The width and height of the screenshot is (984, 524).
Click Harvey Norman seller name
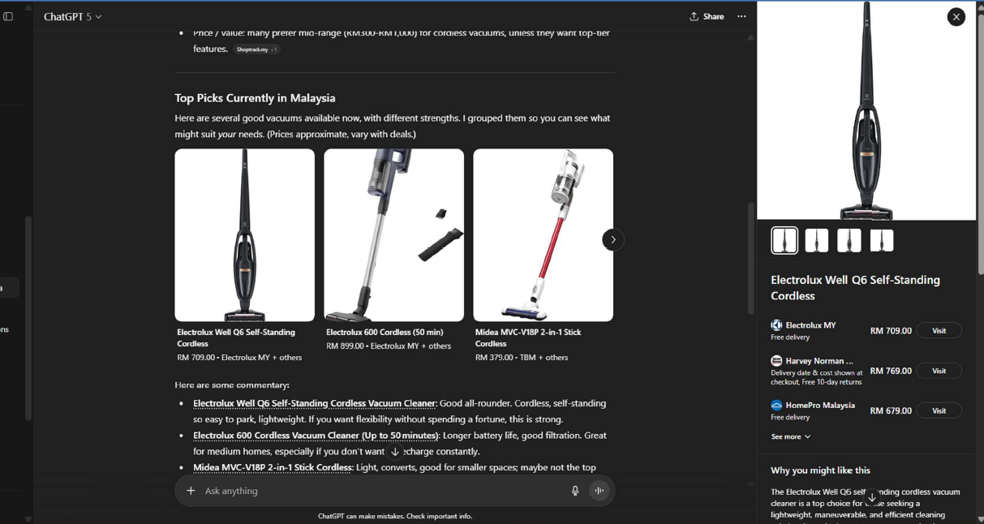pos(819,361)
